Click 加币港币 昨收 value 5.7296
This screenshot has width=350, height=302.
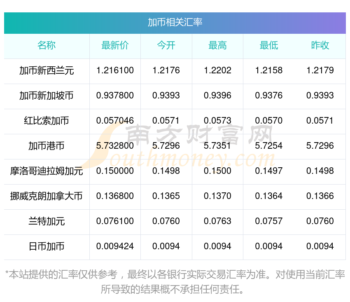pyautogui.click(x=320, y=146)
